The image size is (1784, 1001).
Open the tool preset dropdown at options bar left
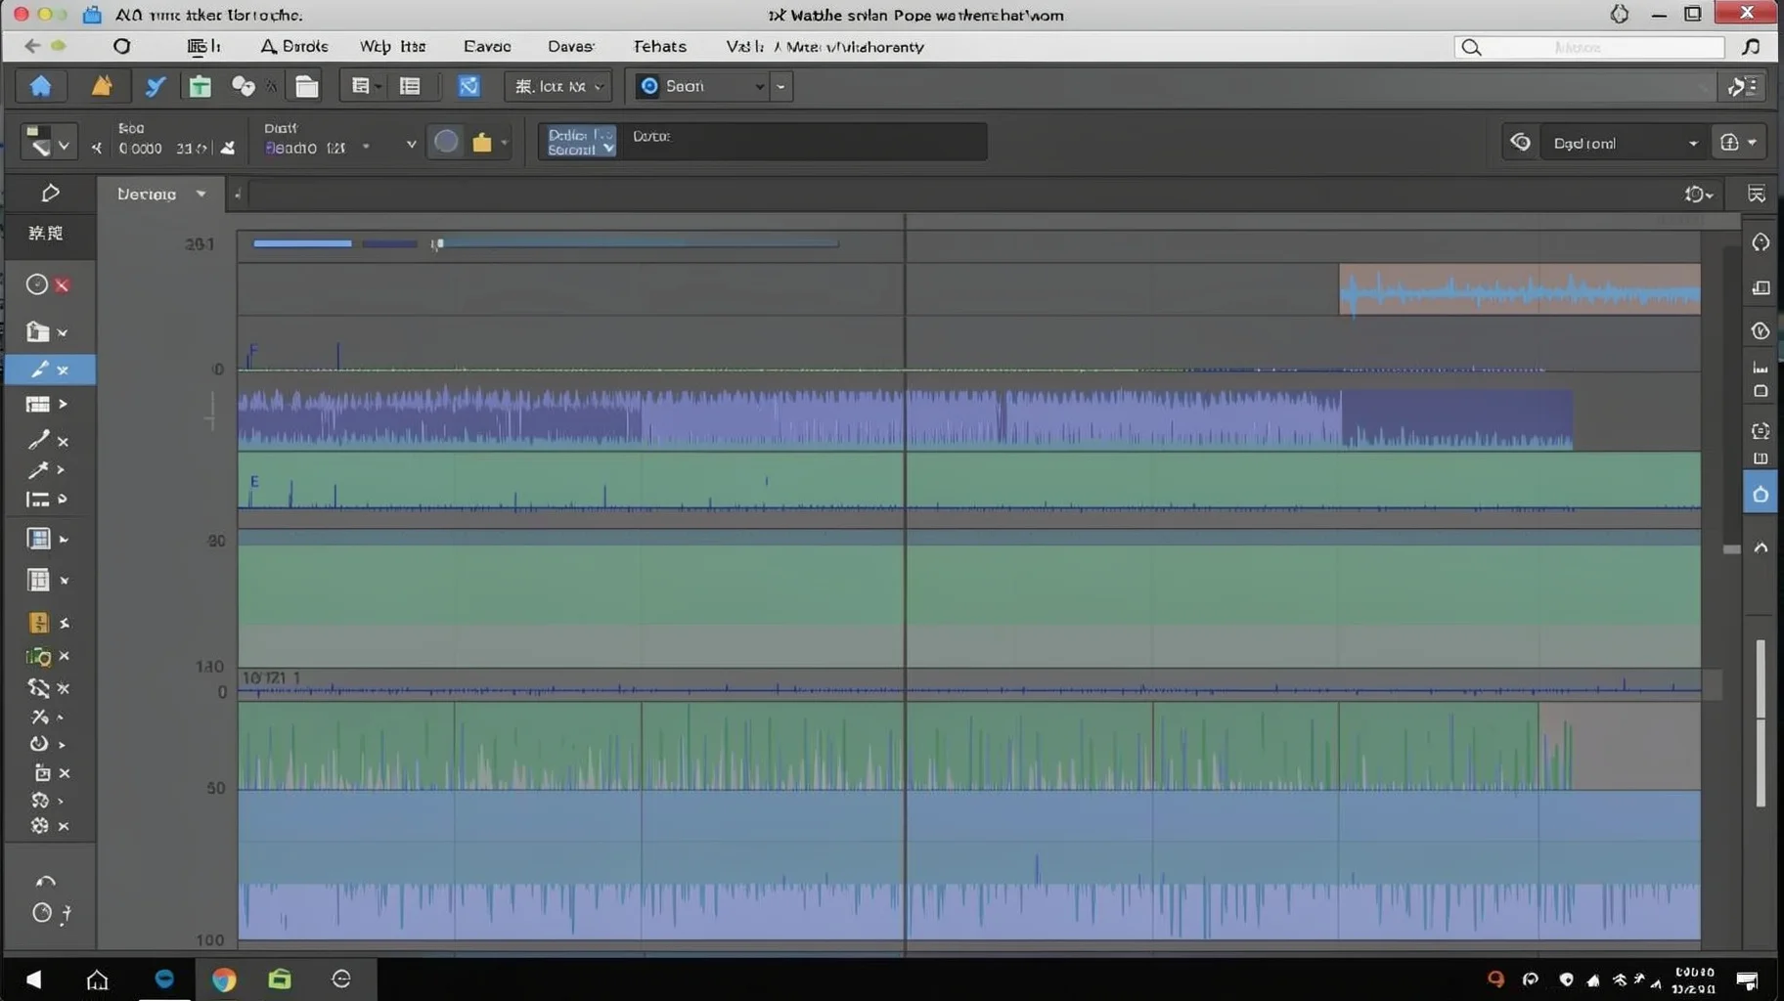(49, 143)
